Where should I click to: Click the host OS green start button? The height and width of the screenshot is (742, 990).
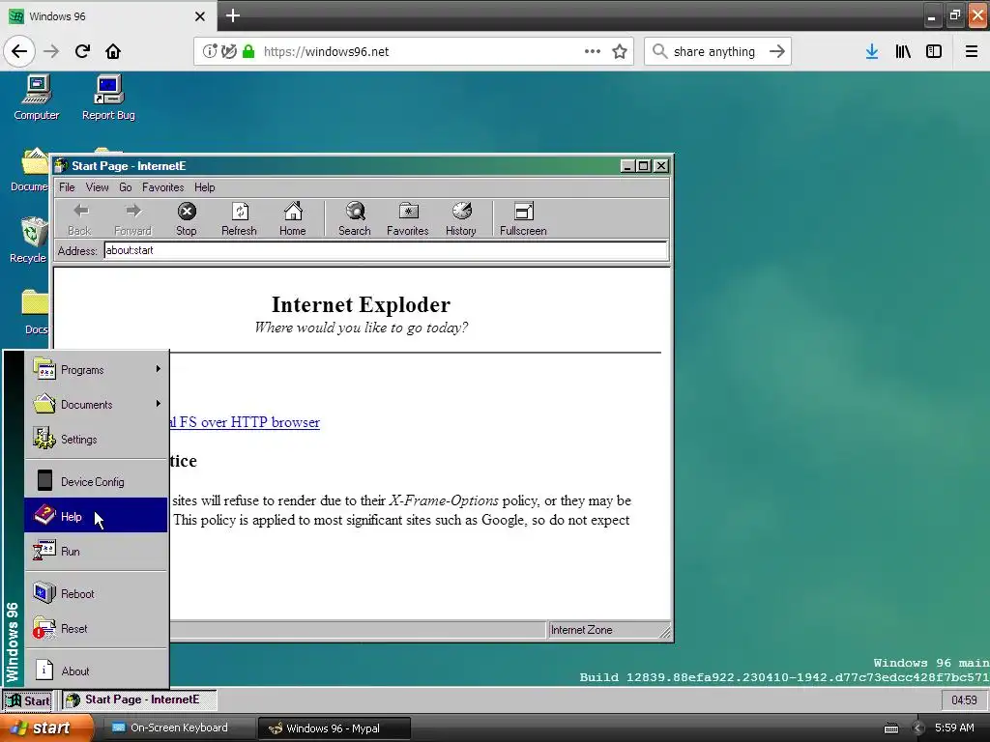click(x=47, y=728)
